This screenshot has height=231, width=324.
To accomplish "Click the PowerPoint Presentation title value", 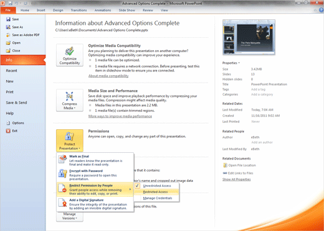I will pyautogui.click(x=269, y=84).
